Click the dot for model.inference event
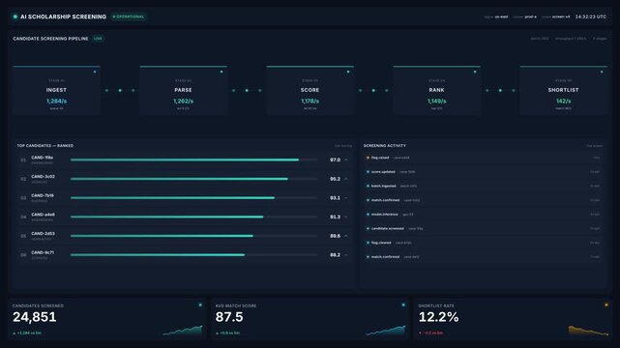The width and height of the screenshot is (620, 348). pos(368,215)
